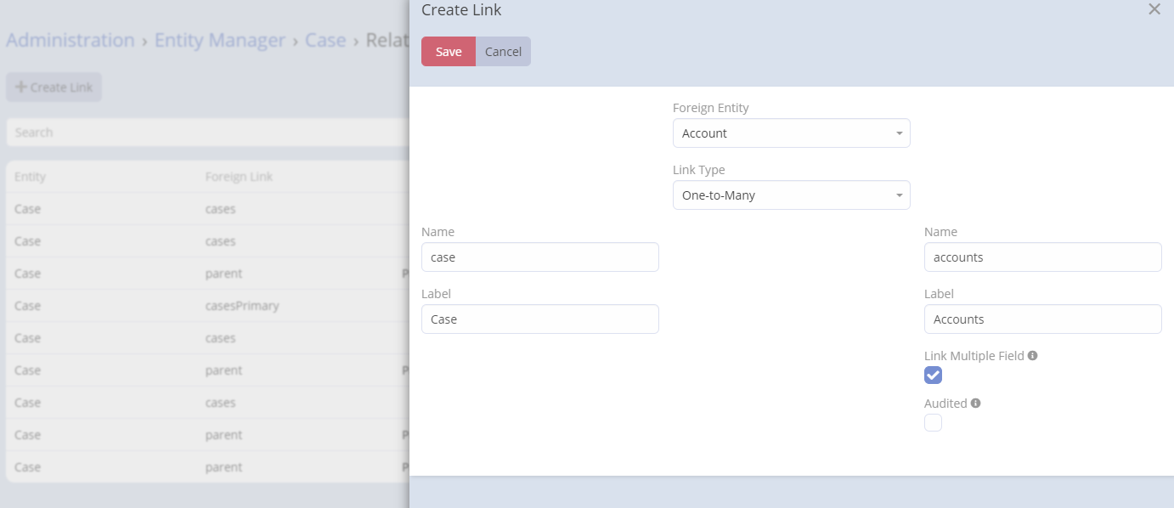This screenshot has width=1174, height=508.
Task: Click the plus Create Link button
Action: [54, 87]
